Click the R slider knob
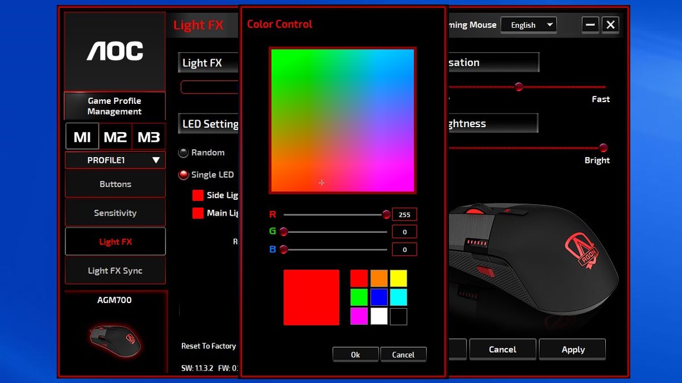The height and width of the screenshot is (383, 682). [386, 214]
